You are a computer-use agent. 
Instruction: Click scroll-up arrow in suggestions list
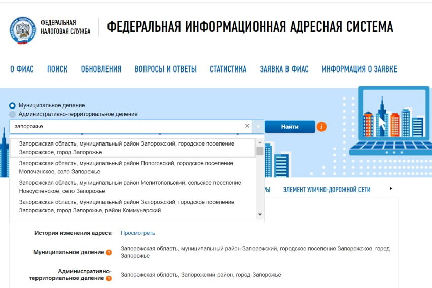click(x=260, y=142)
